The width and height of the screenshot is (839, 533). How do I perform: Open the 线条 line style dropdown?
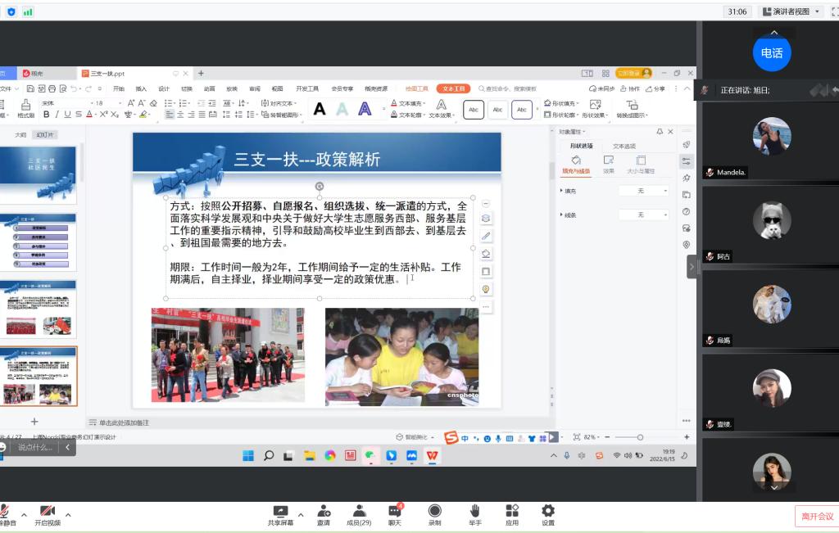(x=643, y=215)
